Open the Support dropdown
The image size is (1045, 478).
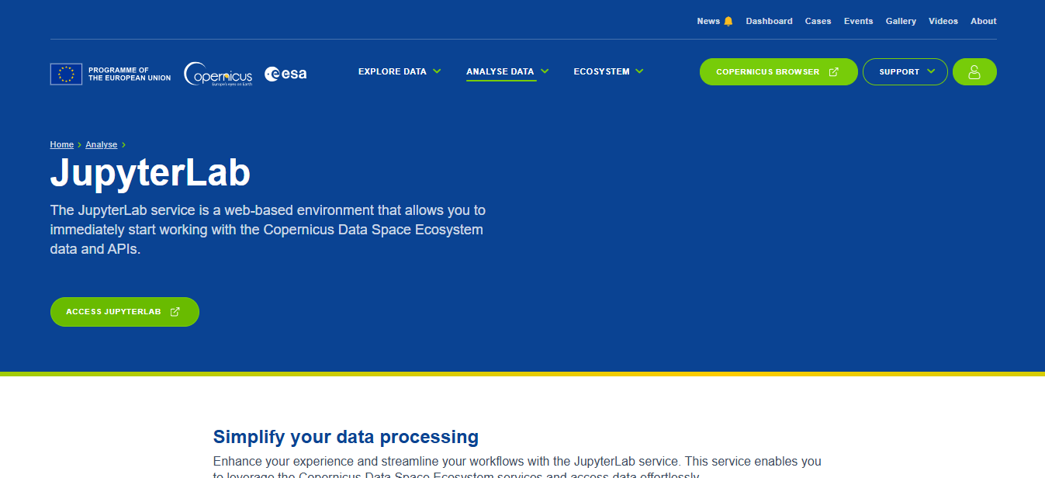coord(905,71)
